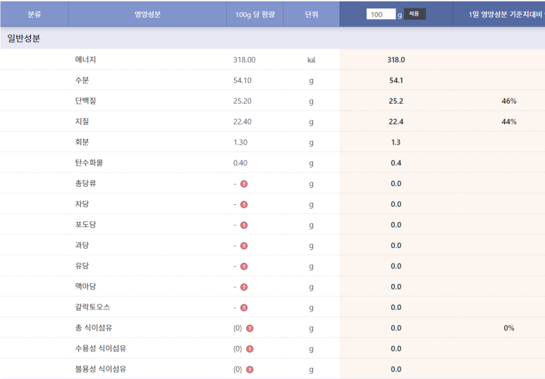Click the 지질 nutrient label

tap(82, 121)
